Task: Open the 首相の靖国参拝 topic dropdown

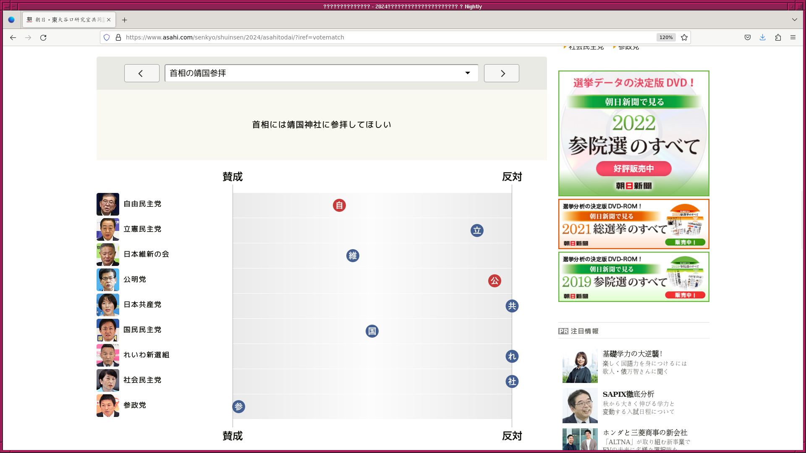Action: coord(322,73)
